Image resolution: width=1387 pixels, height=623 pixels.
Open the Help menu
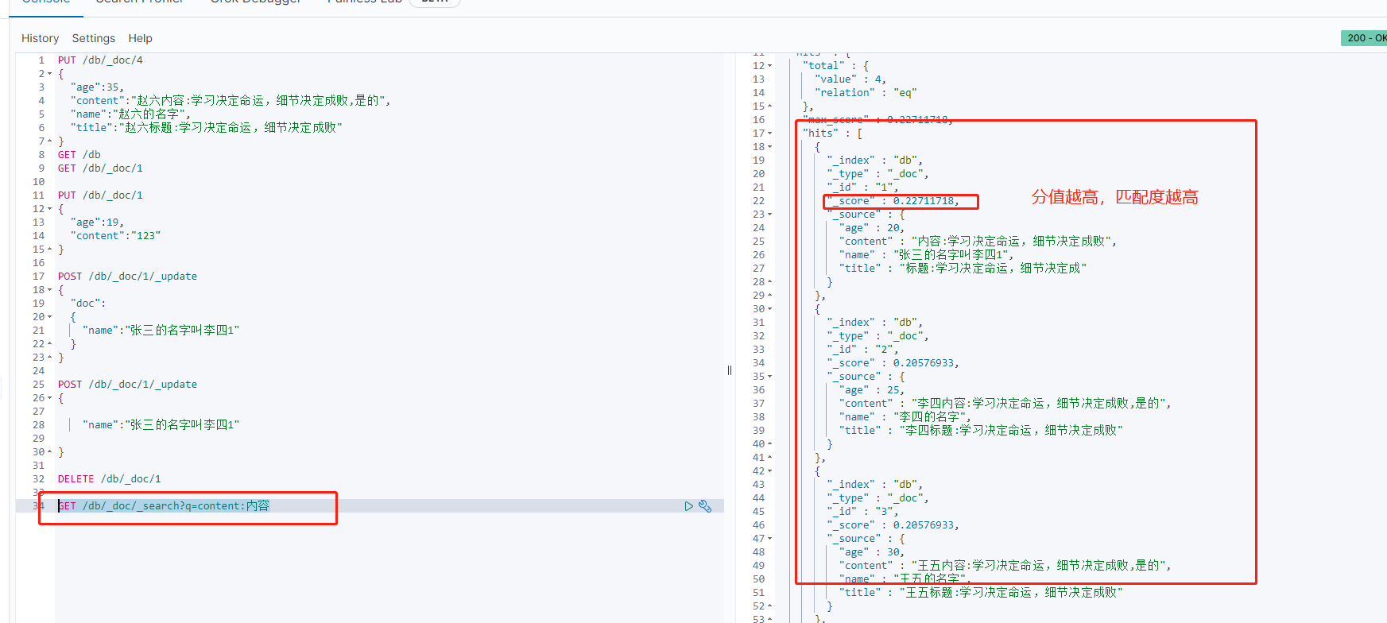(140, 38)
